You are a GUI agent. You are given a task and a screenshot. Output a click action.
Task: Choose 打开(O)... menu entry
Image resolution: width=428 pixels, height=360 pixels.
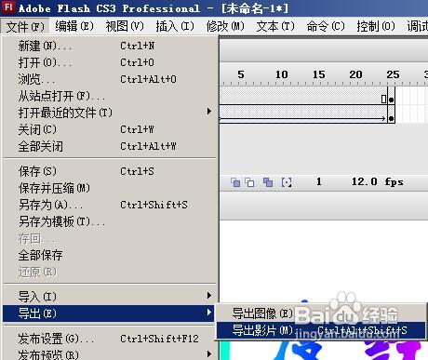[x=109, y=62]
